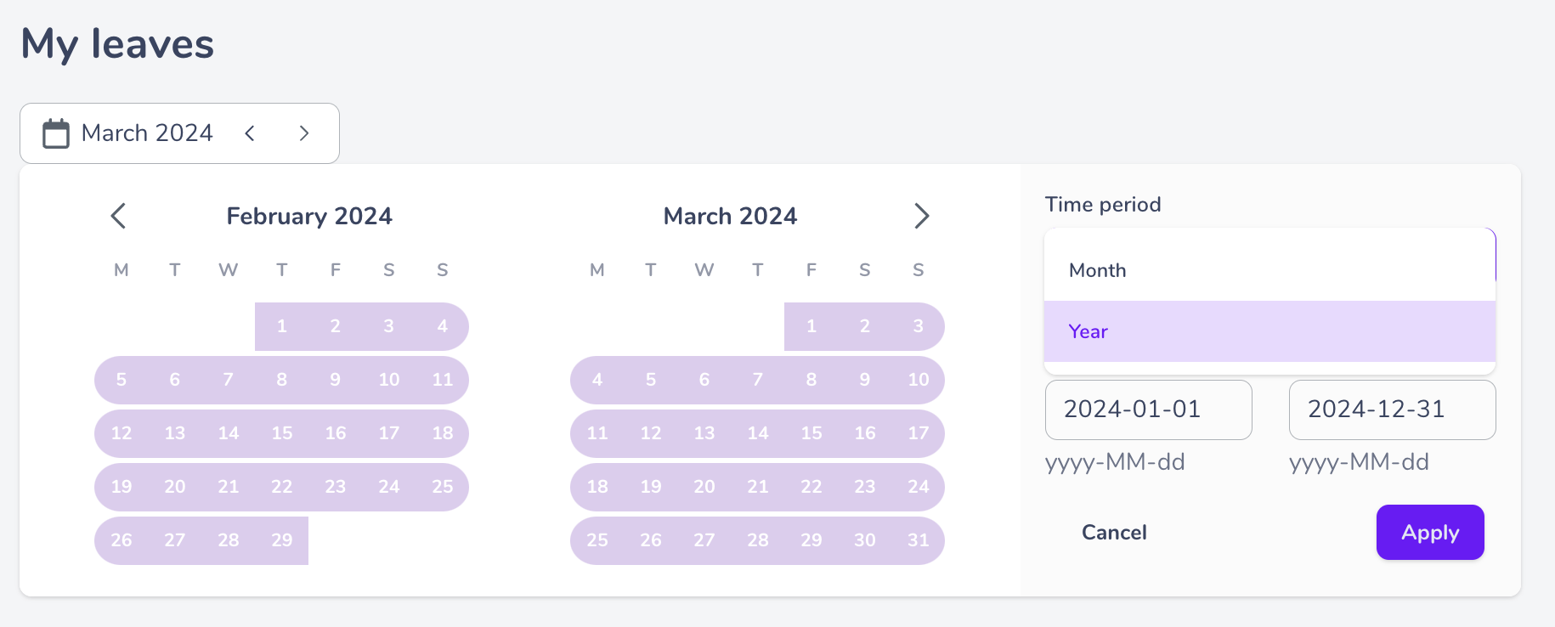Select February 25 in the calendar
Viewport: 1555px width, 627px height.
(x=443, y=487)
